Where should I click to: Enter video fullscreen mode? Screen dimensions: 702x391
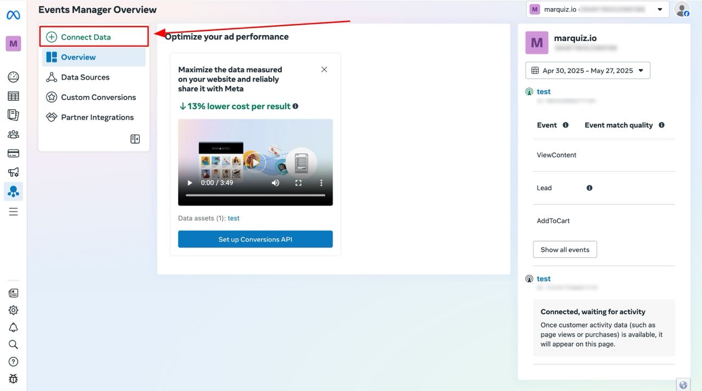(298, 183)
